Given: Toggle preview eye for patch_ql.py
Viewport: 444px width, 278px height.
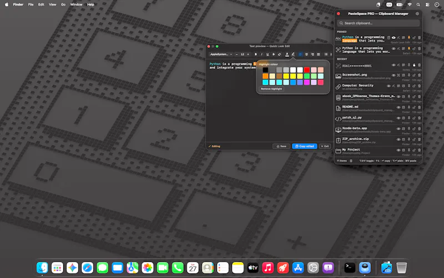Looking at the screenshot, I should 398,118.
